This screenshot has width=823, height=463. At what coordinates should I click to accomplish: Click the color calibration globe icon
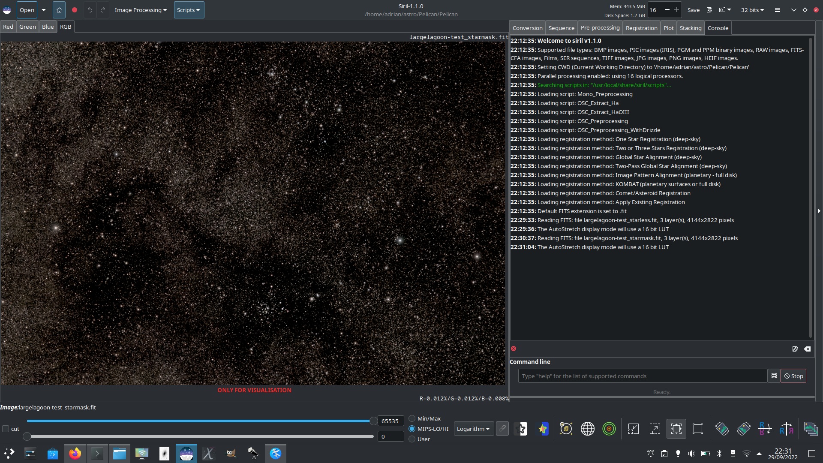[588, 429]
